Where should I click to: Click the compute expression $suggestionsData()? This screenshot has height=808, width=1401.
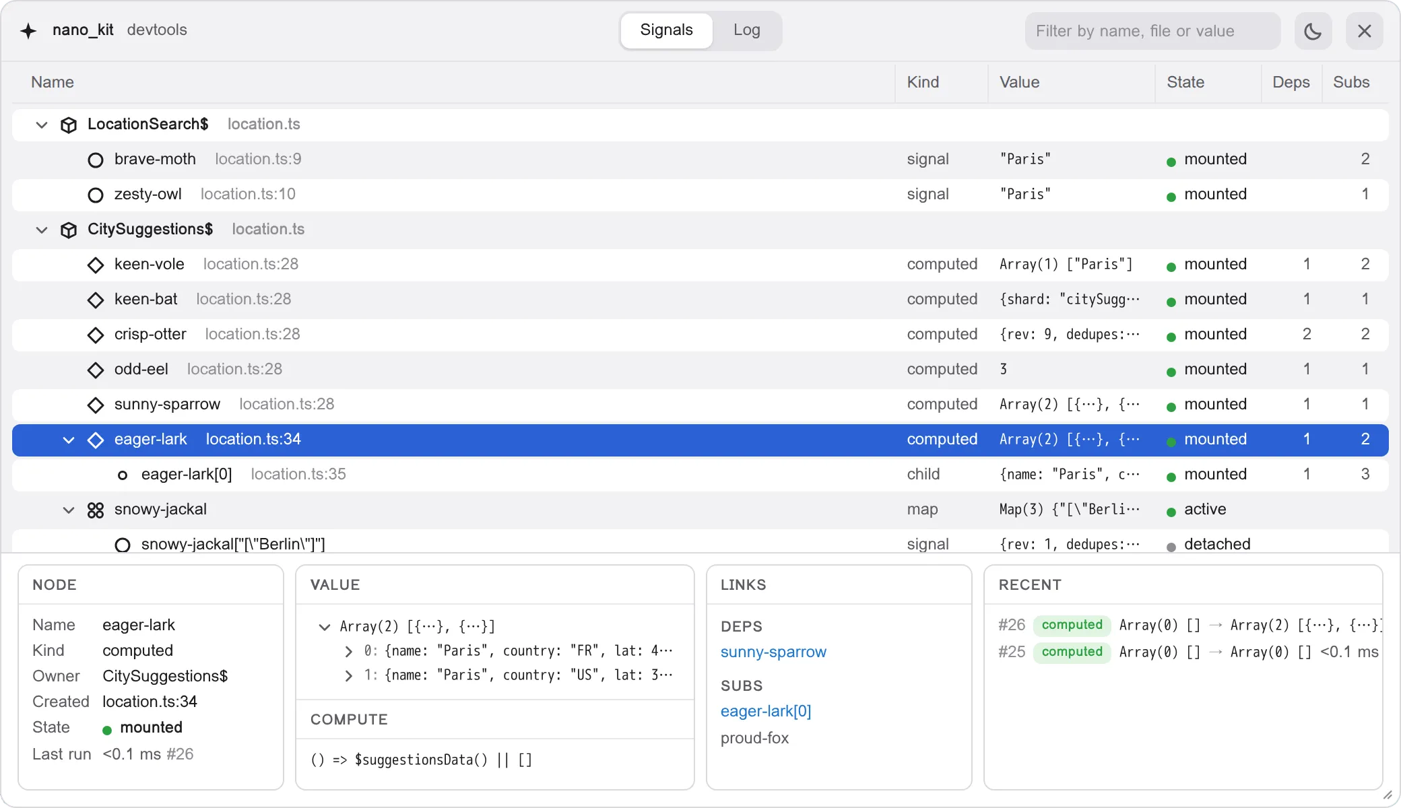[x=422, y=760]
